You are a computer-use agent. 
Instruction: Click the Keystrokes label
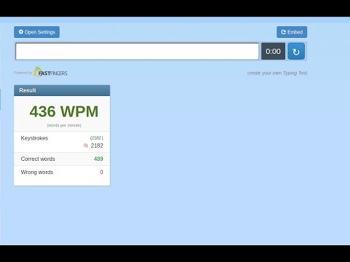click(34, 138)
